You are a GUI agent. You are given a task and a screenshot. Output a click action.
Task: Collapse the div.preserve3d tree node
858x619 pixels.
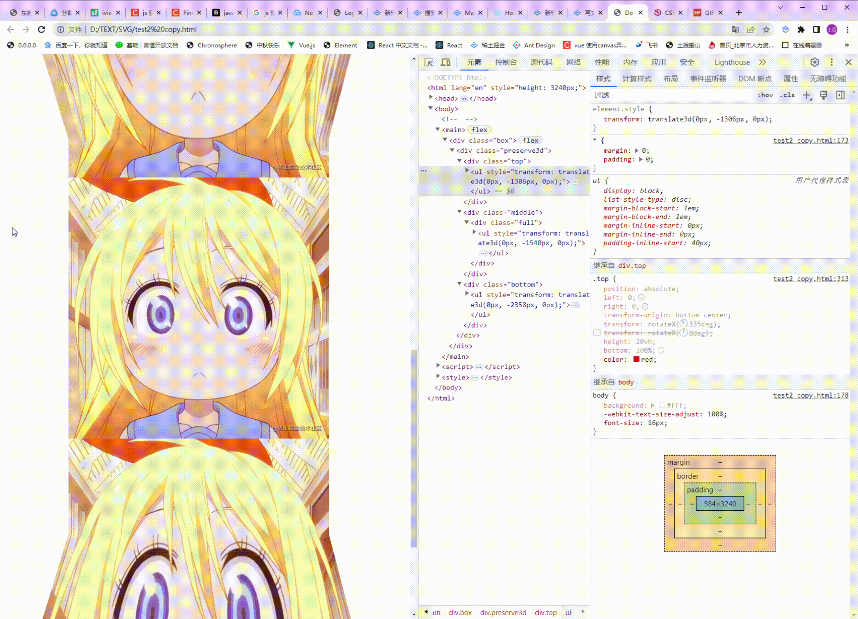tap(452, 150)
